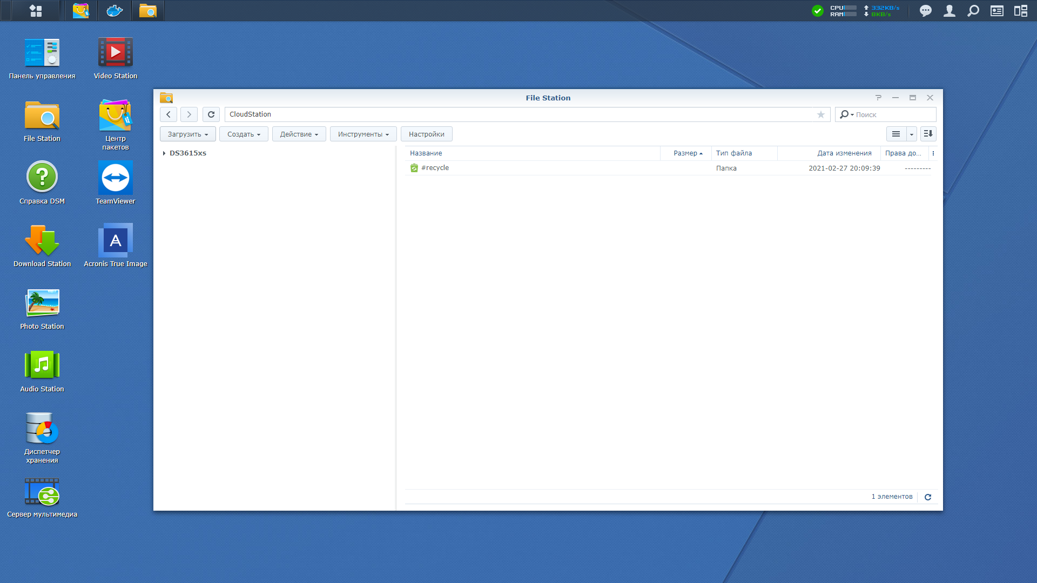
Task: Open the Video Station desktop icon
Action: [x=115, y=53]
